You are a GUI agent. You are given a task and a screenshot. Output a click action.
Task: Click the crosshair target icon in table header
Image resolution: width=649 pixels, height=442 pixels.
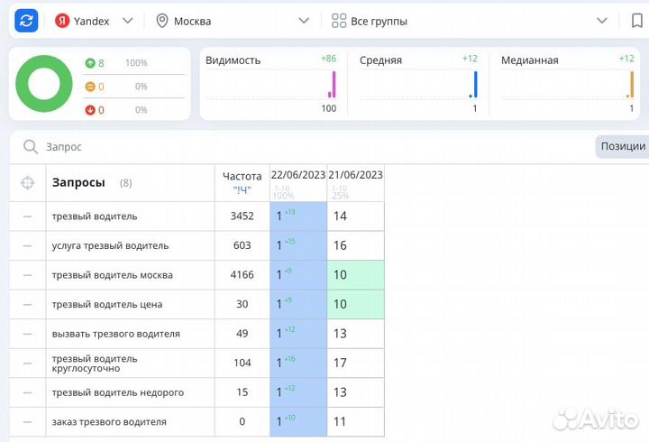point(27,183)
